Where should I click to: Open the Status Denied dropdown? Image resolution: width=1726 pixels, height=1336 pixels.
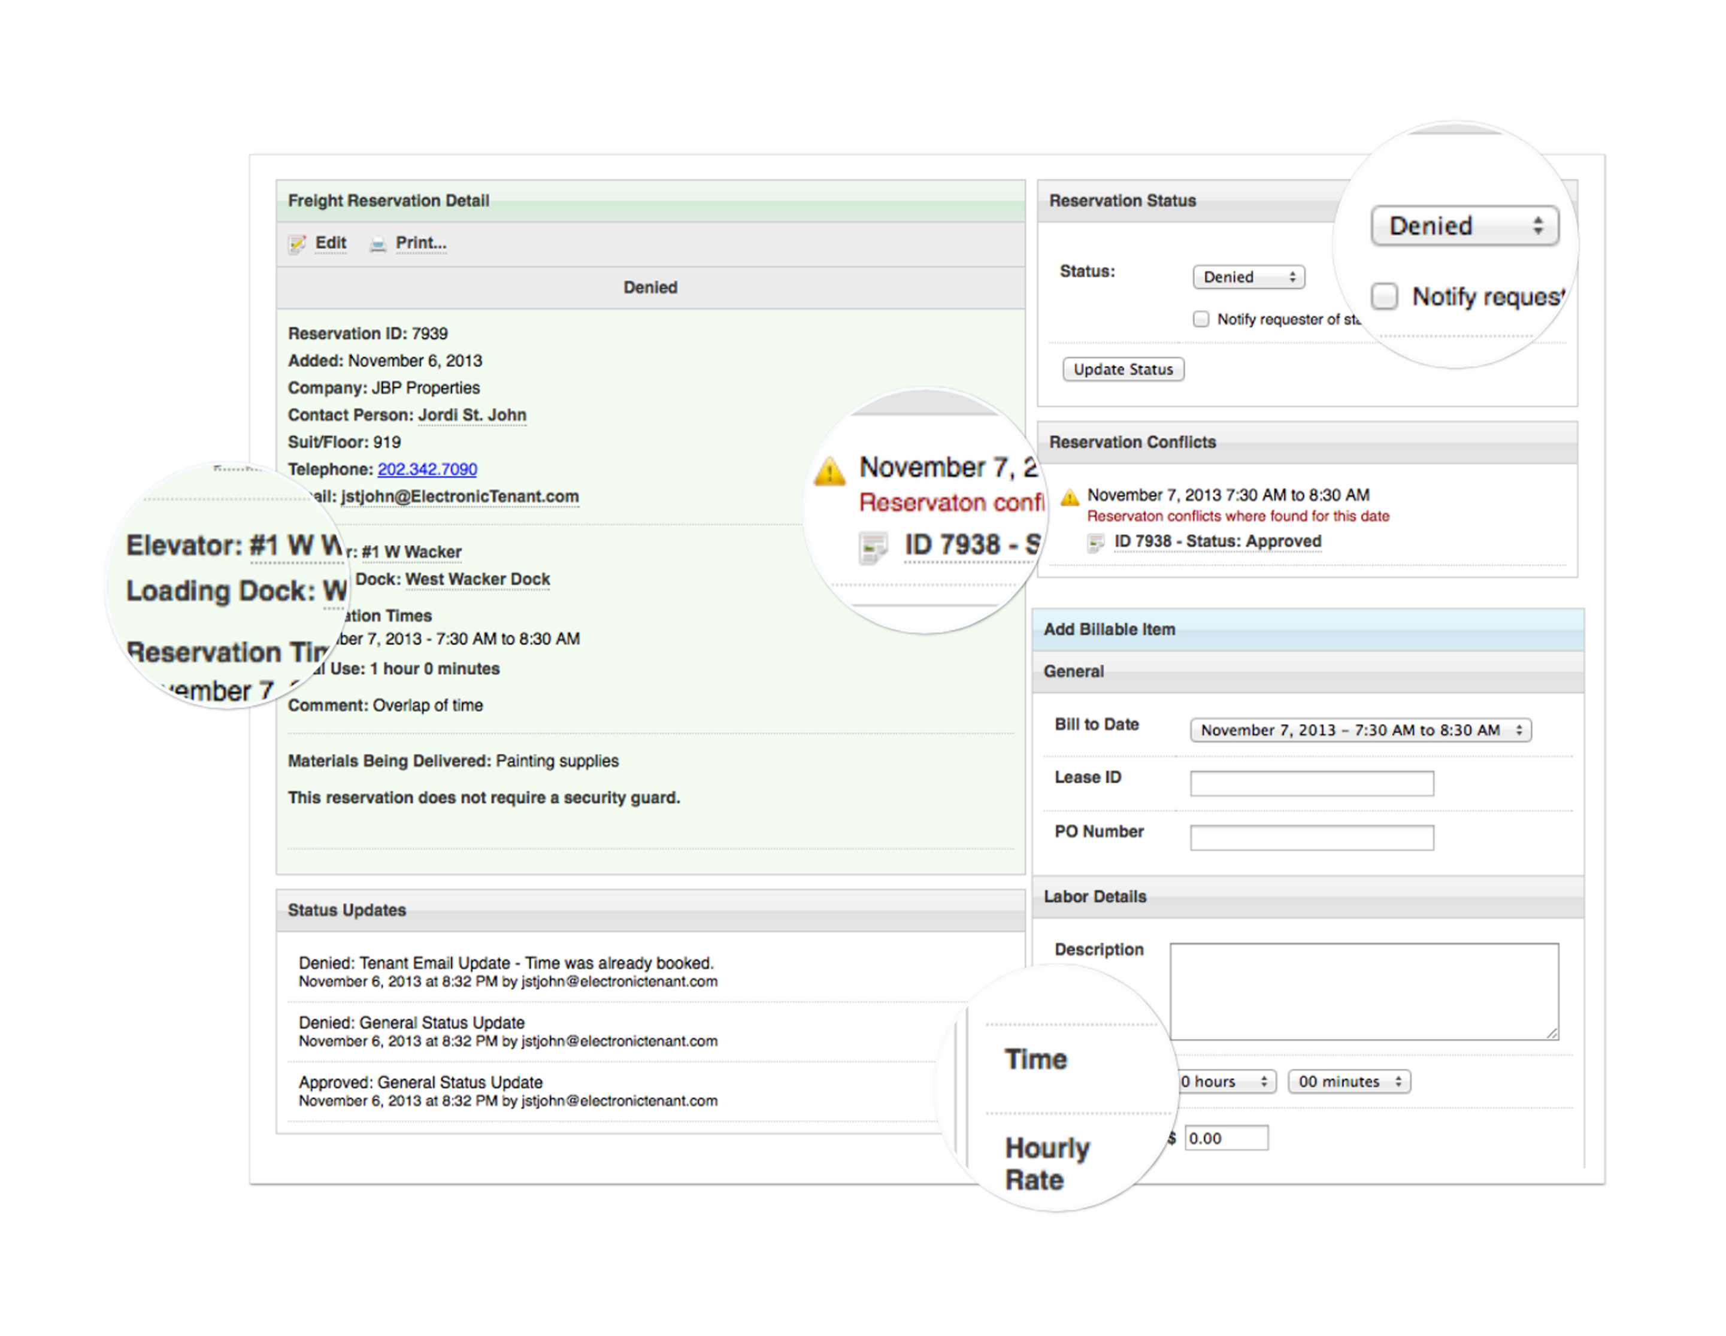[1248, 277]
